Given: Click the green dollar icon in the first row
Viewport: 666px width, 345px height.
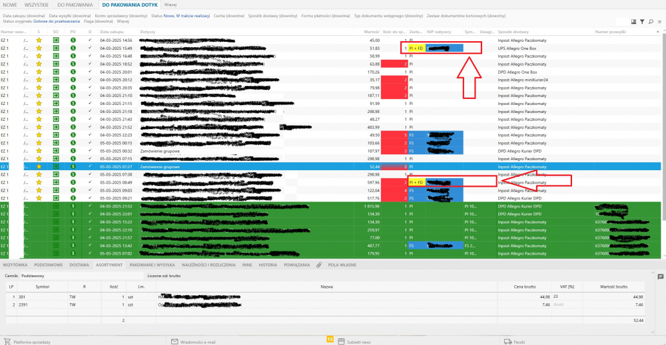Looking at the screenshot, I should pyautogui.click(x=73, y=41).
